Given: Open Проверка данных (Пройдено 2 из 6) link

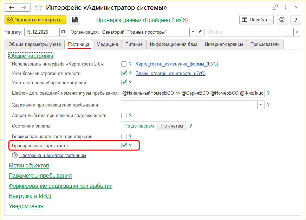Looking at the screenshot, I should tap(142, 20).
